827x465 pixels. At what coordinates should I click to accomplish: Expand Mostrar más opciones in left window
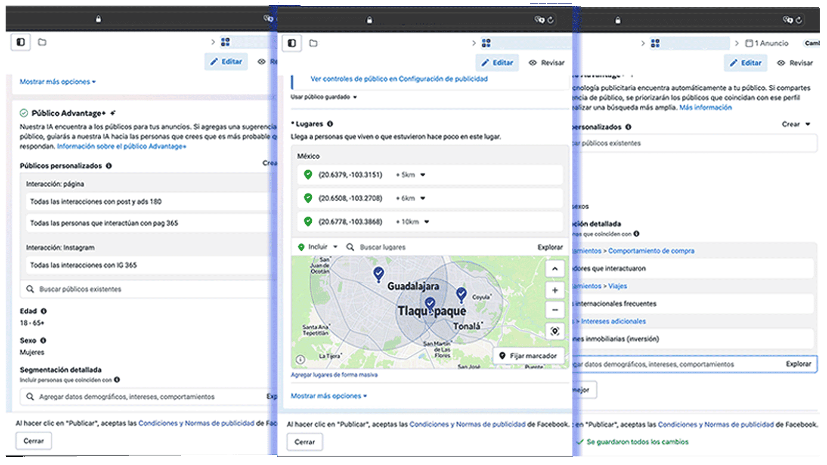[58, 82]
